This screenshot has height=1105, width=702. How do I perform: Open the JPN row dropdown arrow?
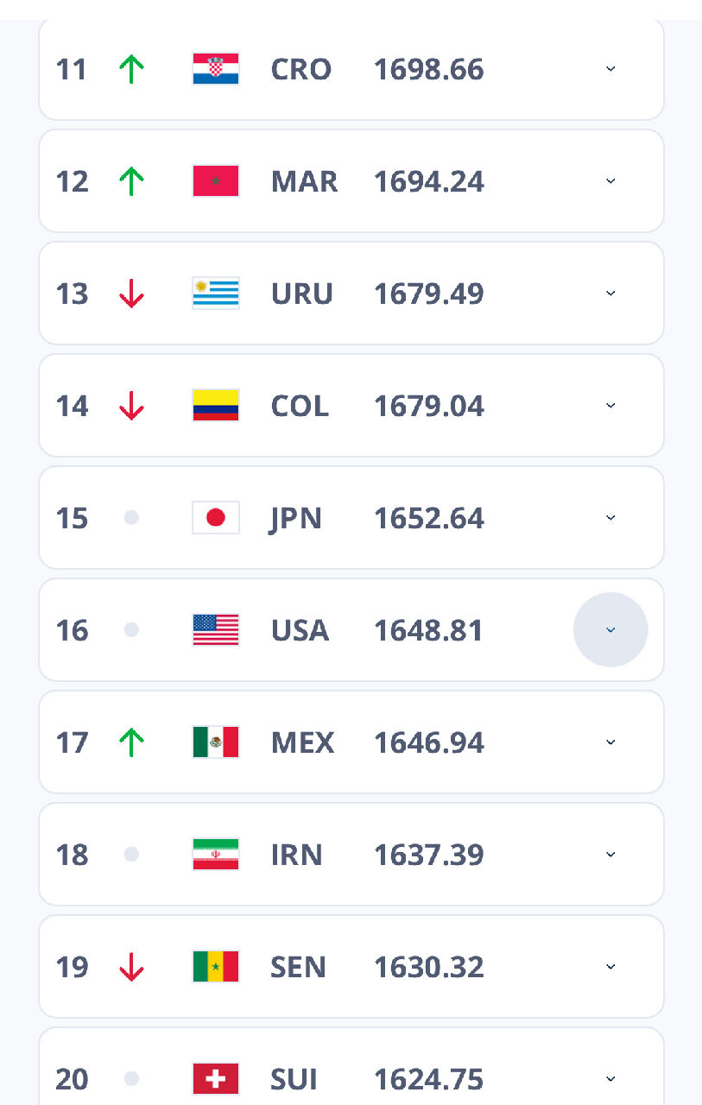coord(610,518)
